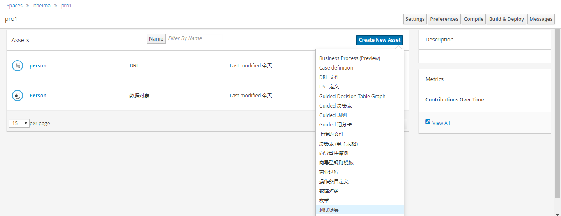Click the data object icon beside Person
This screenshot has height=216, width=561.
[17, 96]
